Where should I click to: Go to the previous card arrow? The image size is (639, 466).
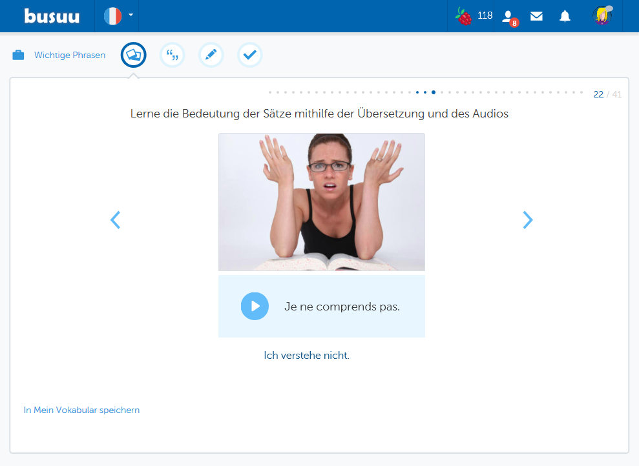click(x=115, y=220)
